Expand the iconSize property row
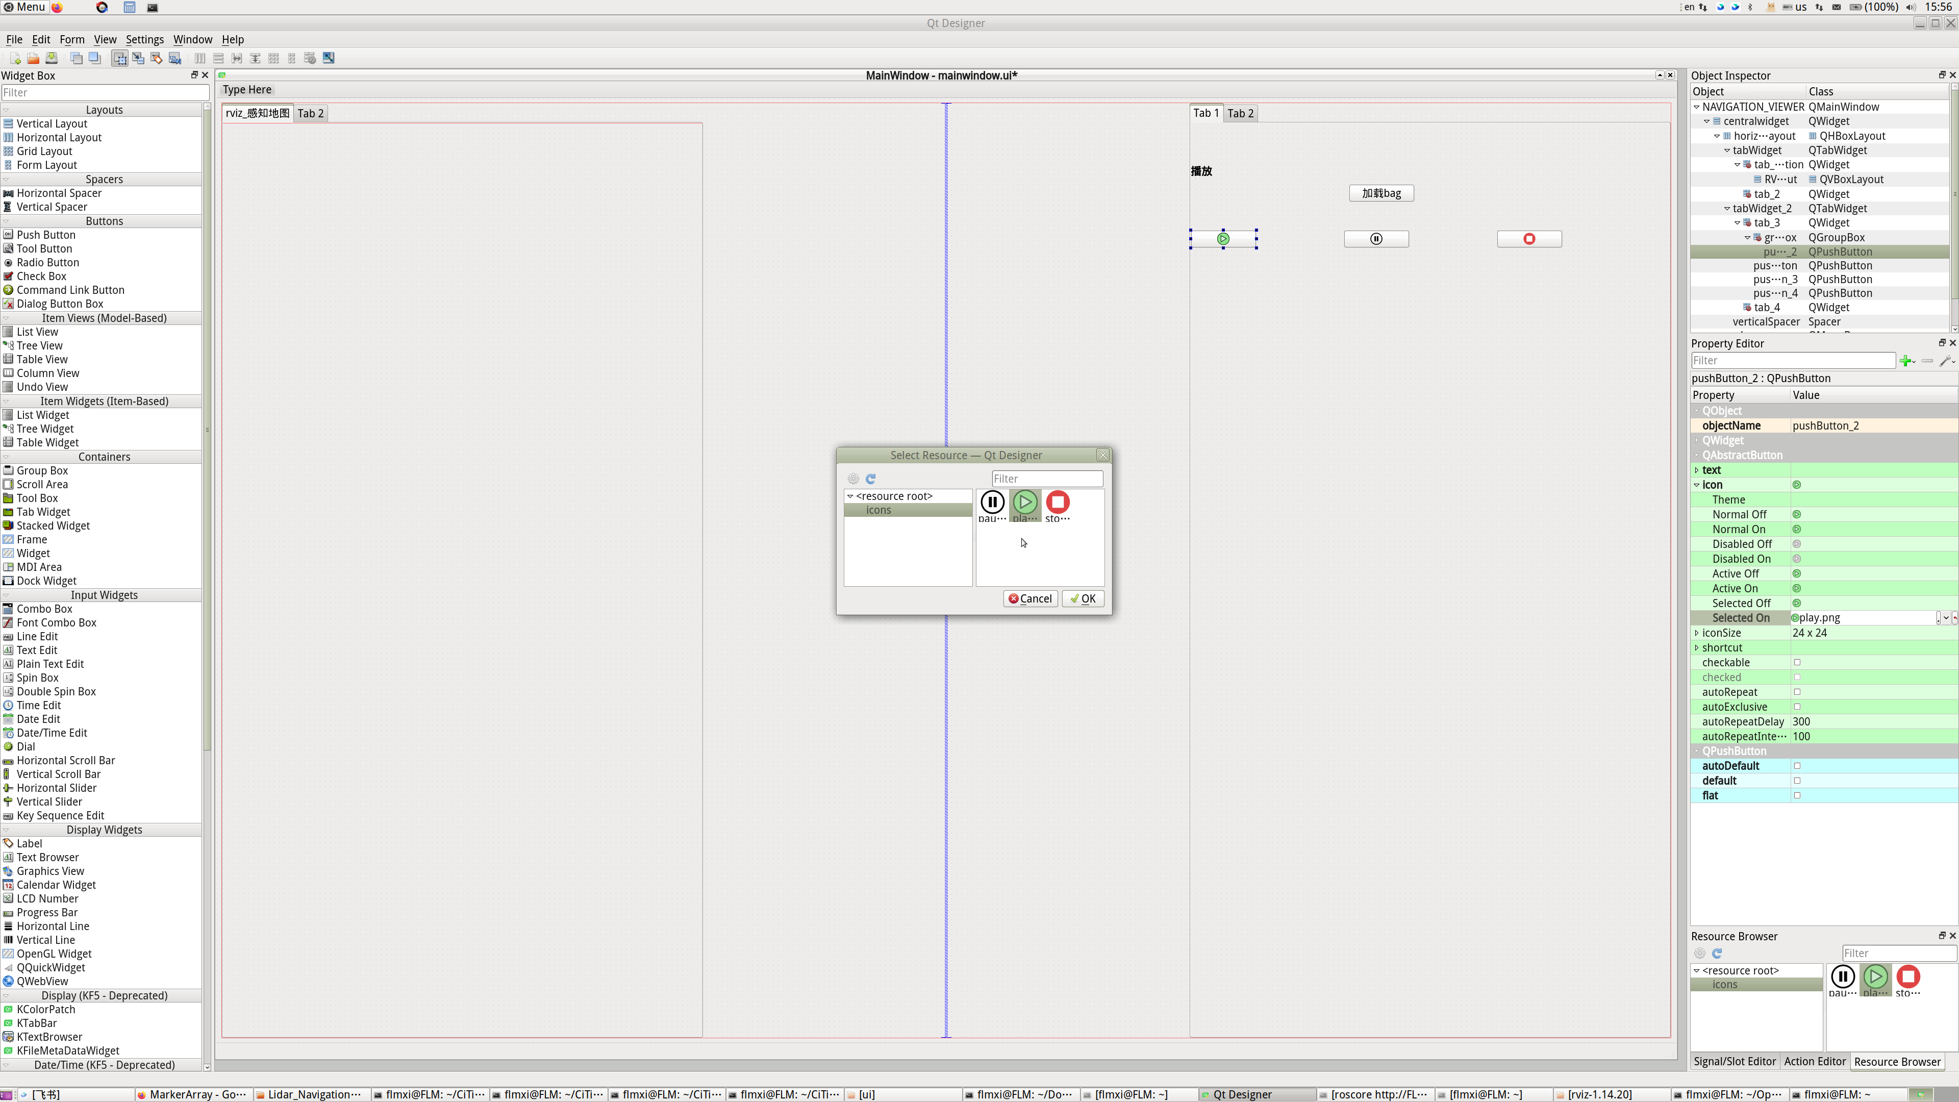1959x1102 pixels. tap(1697, 633)
